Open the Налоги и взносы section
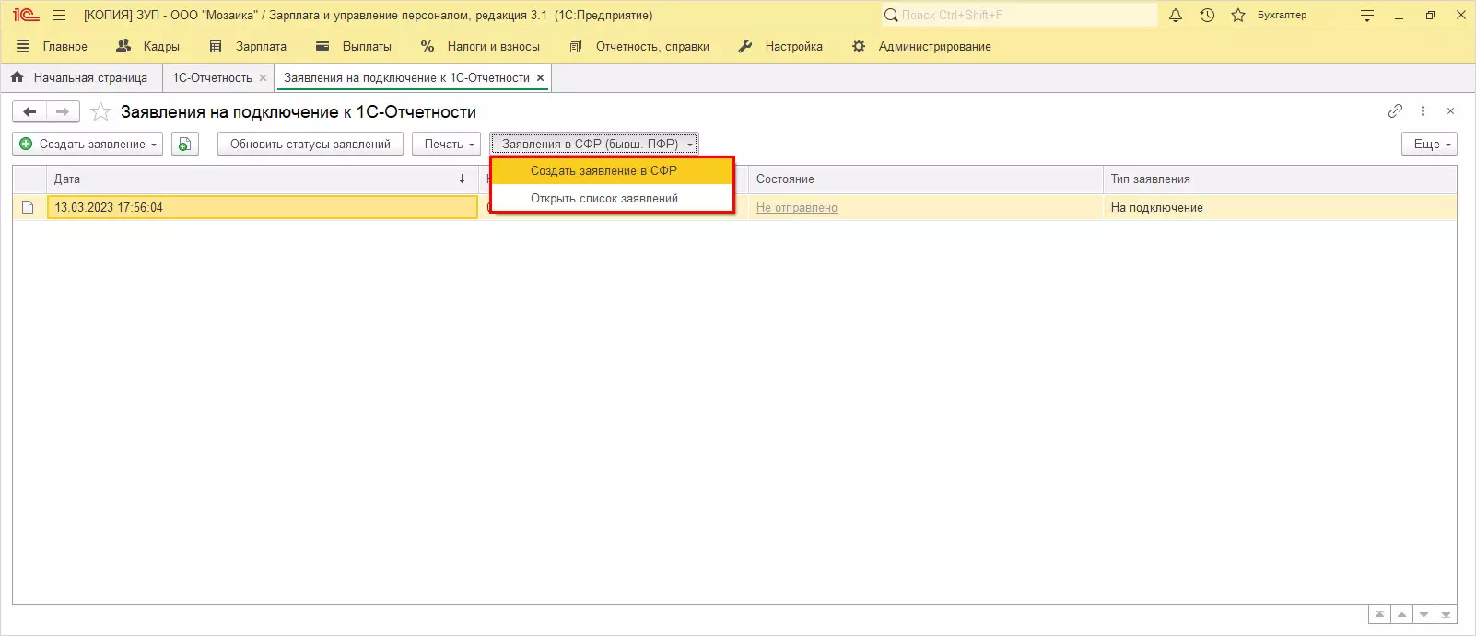This screenshot has height=636, width=1476. point(480,46)
